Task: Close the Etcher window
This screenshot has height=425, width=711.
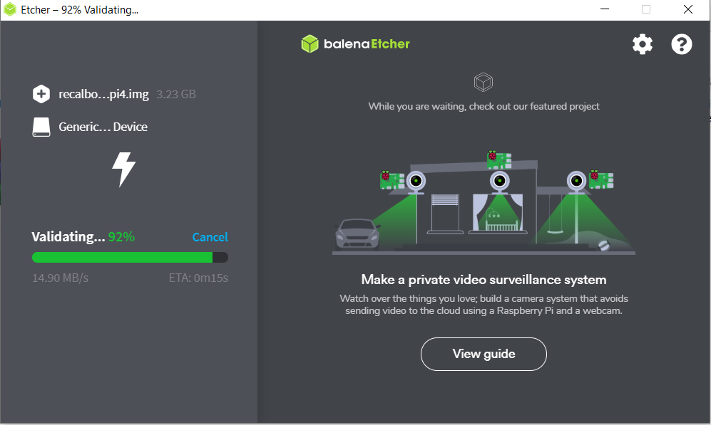Action: pyautogui.click(x=688, y=9)
